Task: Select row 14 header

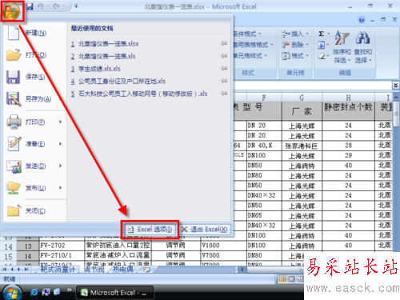Action: click(8, 246)
